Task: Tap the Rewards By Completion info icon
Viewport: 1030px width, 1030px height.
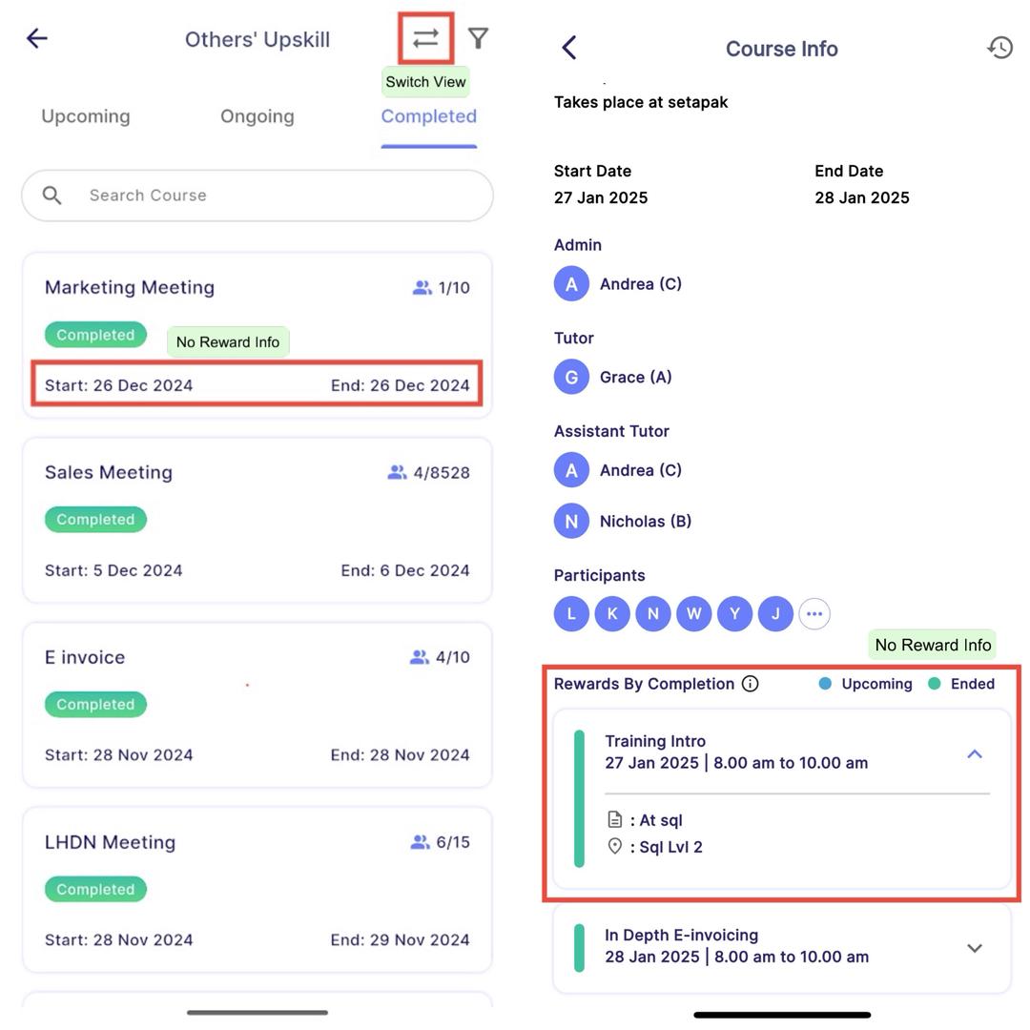Action: tap(751, 684)
